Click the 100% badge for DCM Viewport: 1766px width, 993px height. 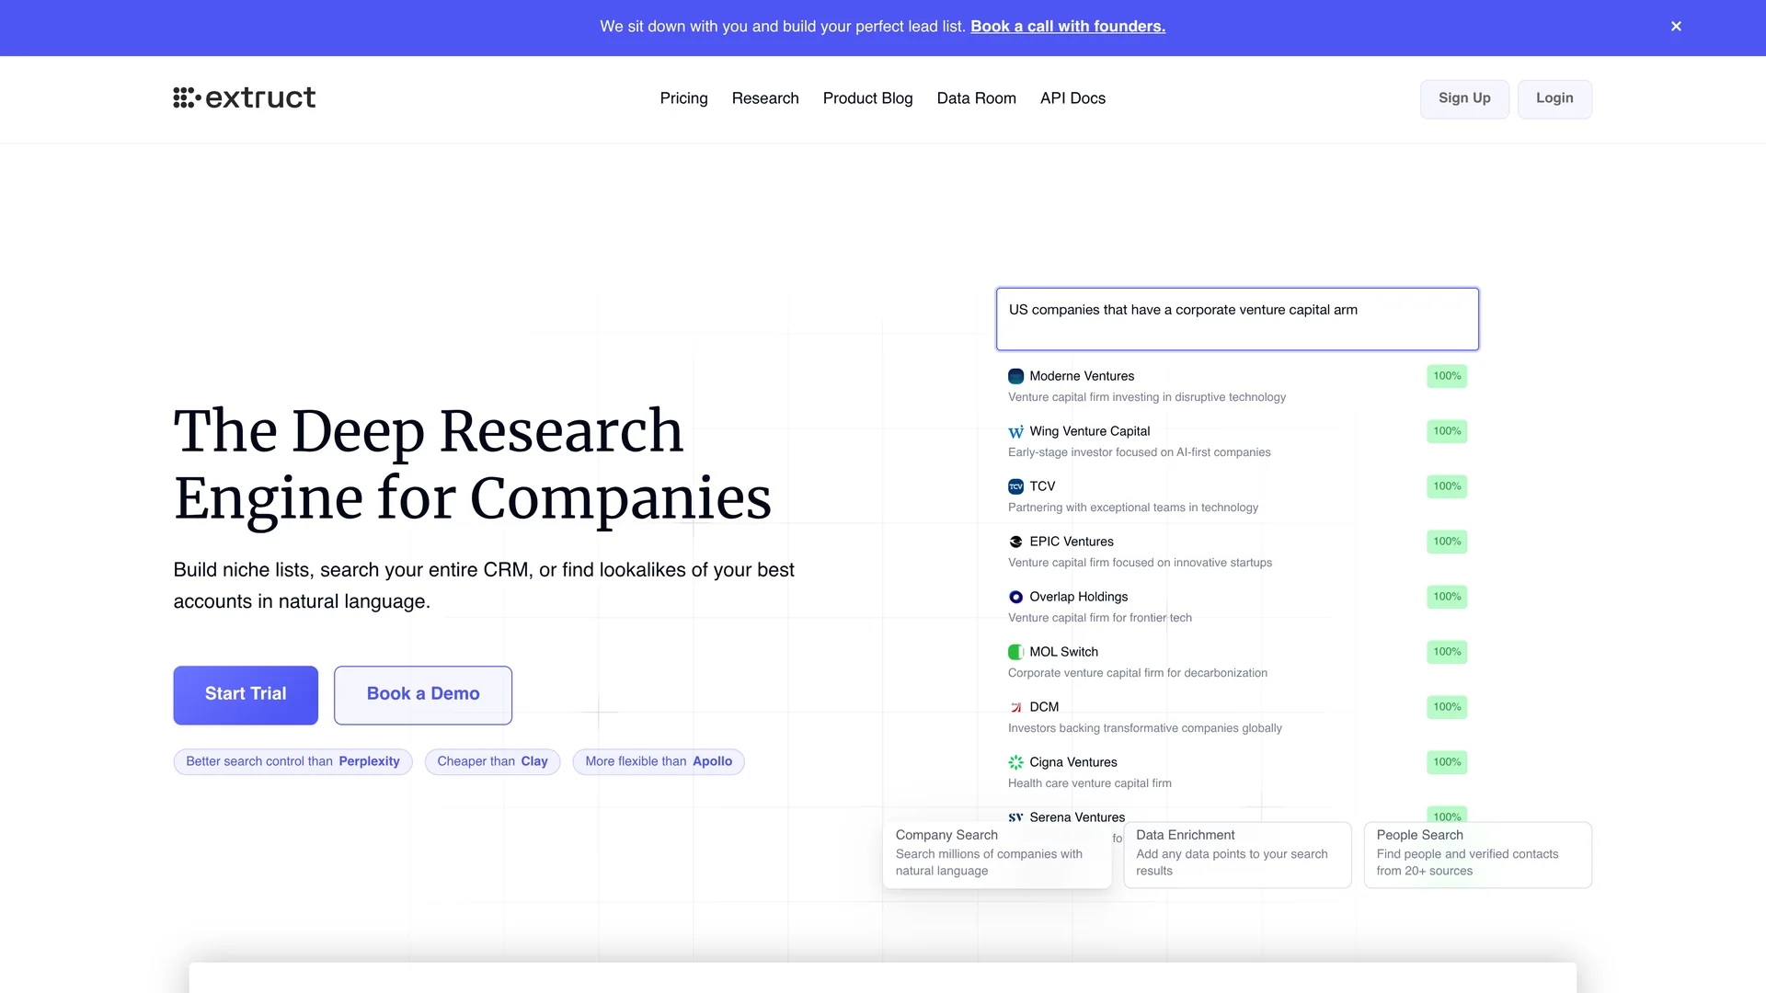pyautogui.click(x=1447, y=707)
